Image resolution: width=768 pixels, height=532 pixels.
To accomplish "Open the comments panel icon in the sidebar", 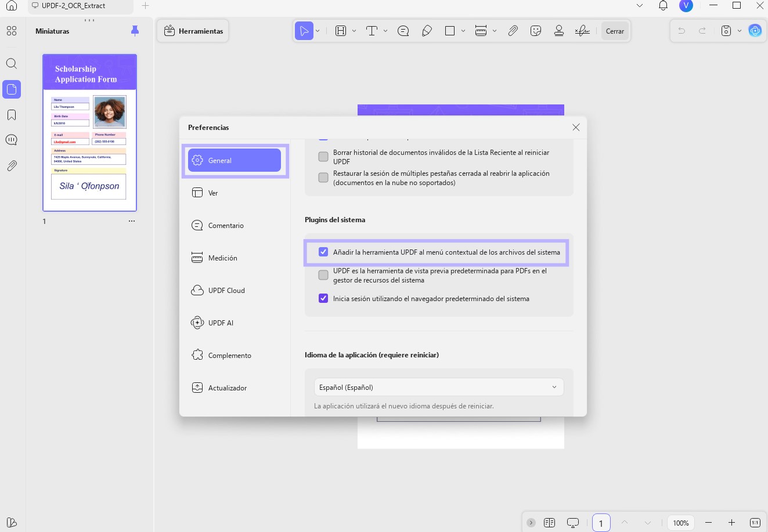I will tap(12, 140).
